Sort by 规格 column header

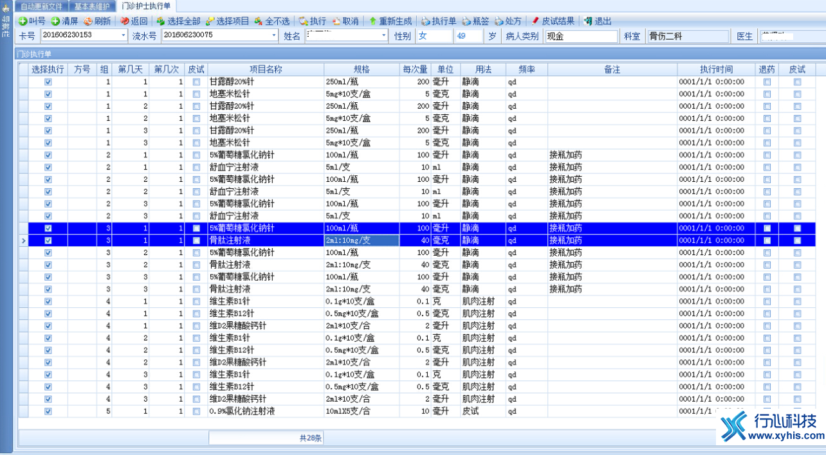(x=362, y=69)
